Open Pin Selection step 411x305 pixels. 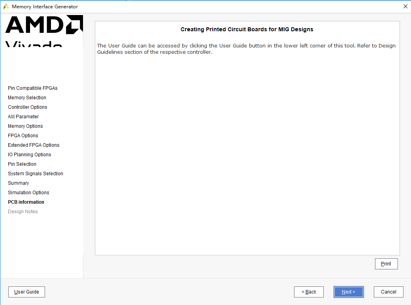[22, 164]
